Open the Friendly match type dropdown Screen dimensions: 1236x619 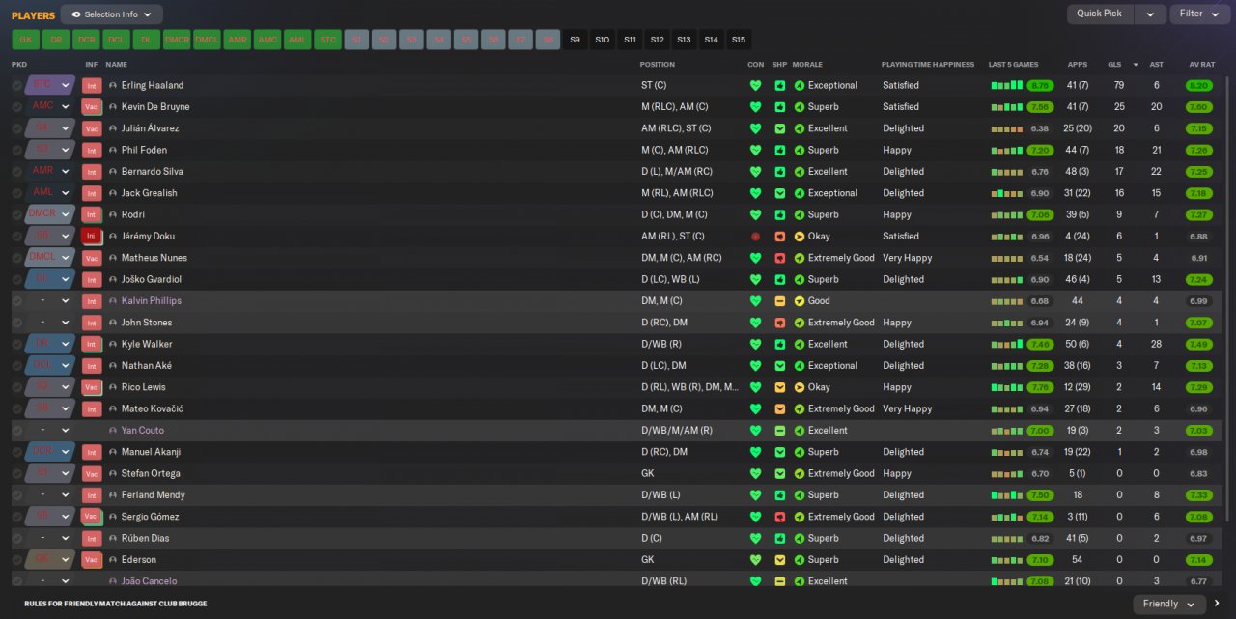point(1168,604)
